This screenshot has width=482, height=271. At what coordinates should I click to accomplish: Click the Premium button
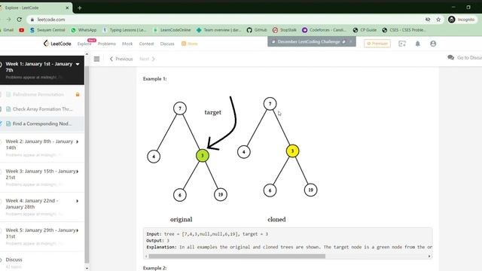377,44
